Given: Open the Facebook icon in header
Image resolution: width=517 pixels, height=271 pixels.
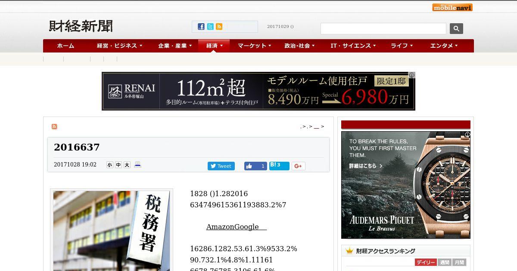Looking at the screenshot, I should tap(201, 27).
